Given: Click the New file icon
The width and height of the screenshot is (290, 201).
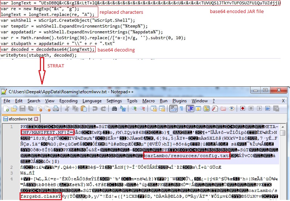Looking at the screenshot, I should pyautogui.click(x=6, y=108).
